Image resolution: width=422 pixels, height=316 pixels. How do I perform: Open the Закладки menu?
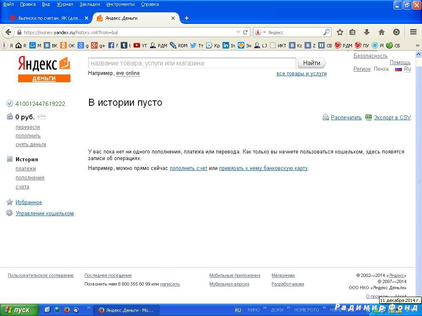[90, 4]
